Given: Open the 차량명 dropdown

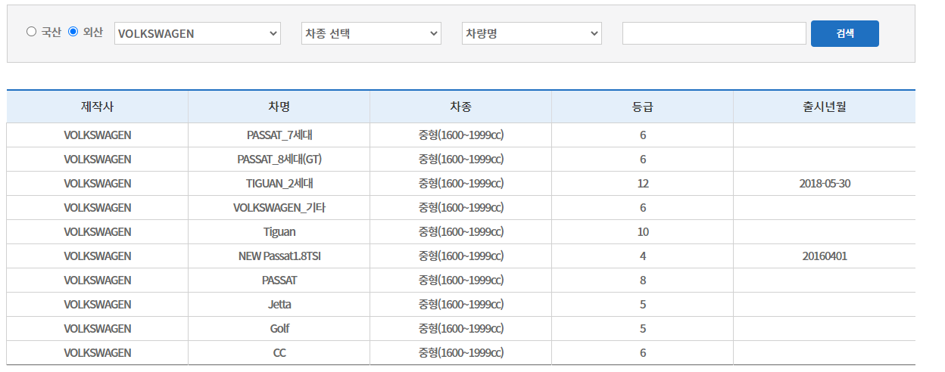Looking at the screenshot, I should click(x=532, y=33).
